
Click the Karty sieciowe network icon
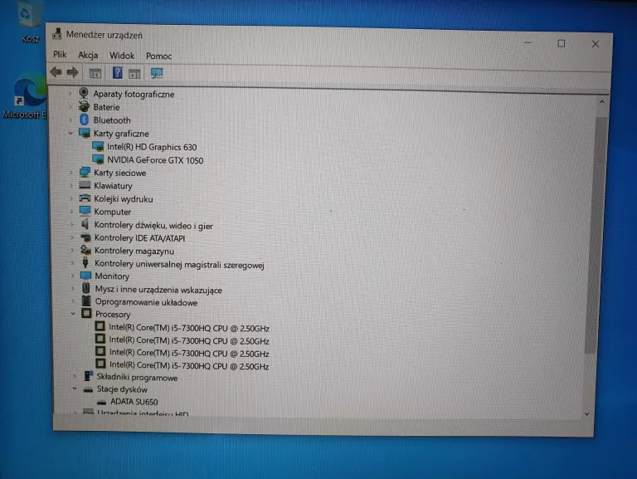click(85, 173)
